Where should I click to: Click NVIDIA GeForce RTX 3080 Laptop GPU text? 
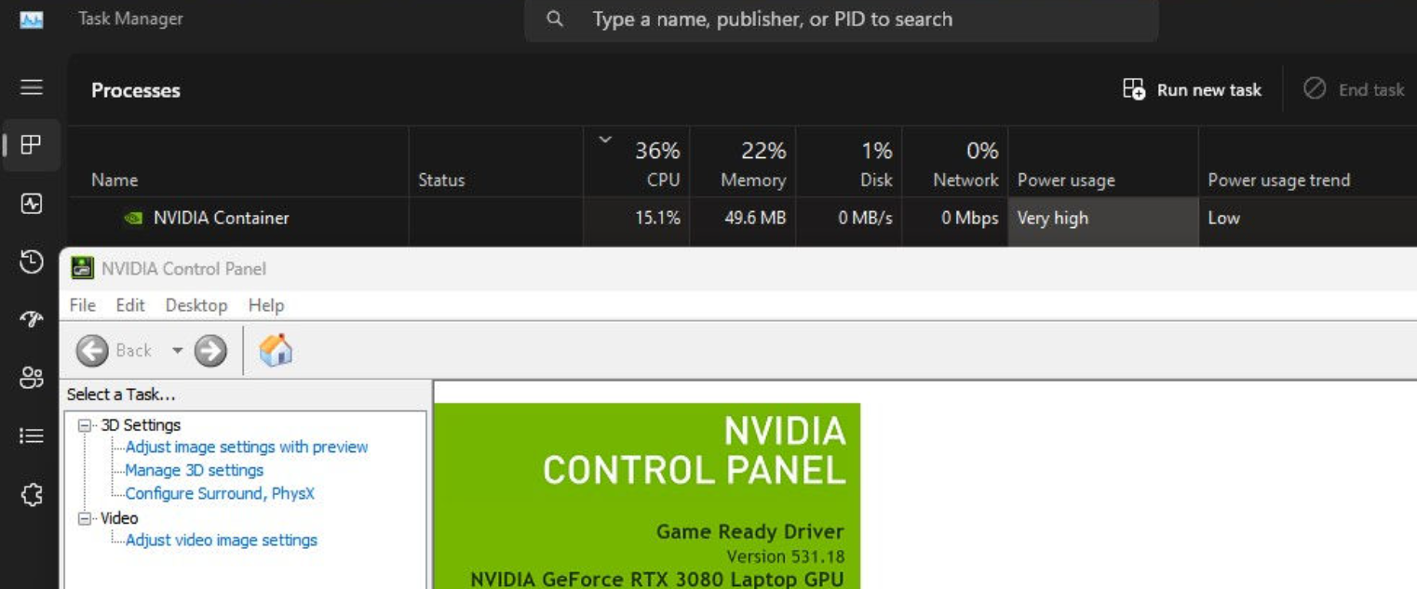click(x=656, y=580)
